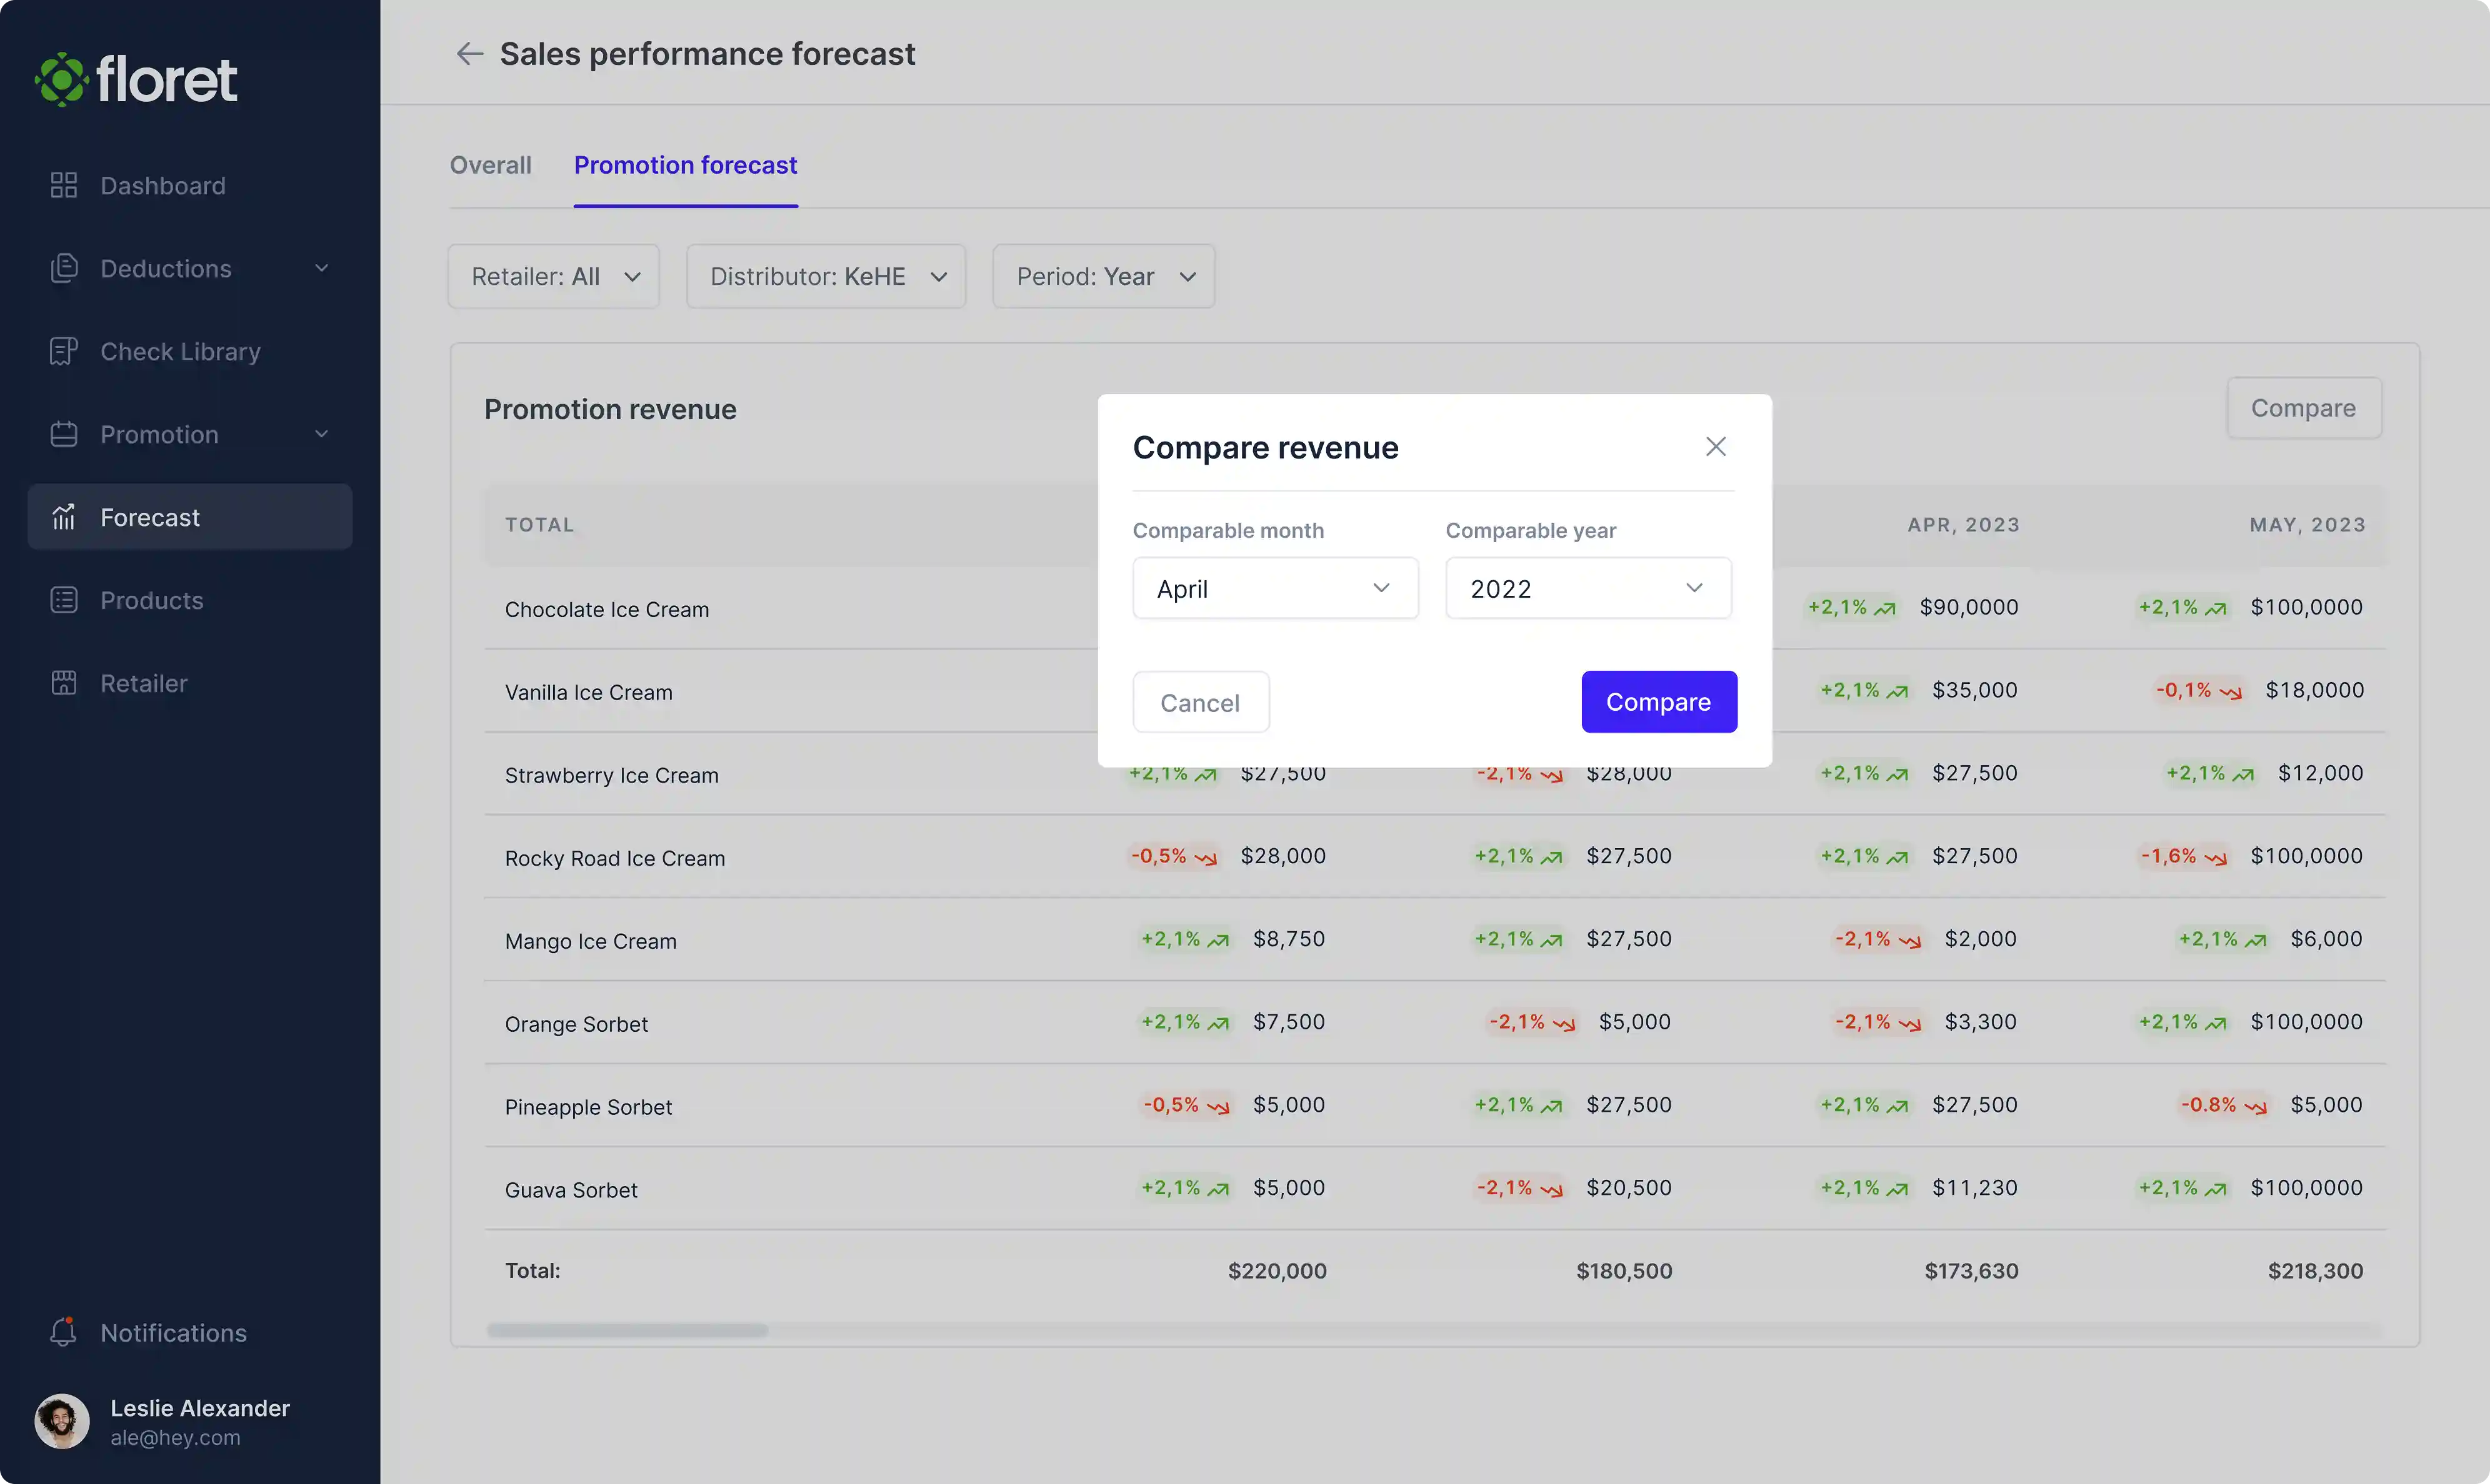Click the Retailer store icon
This screenshot has width=2490, height=1484.
(63, 683)
